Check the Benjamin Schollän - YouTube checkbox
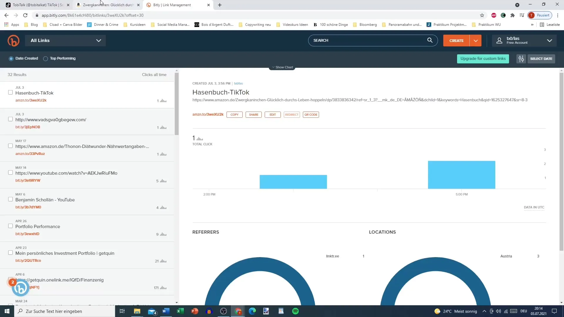Viewport: 564px width, 317px height. [x=10, y=199]
